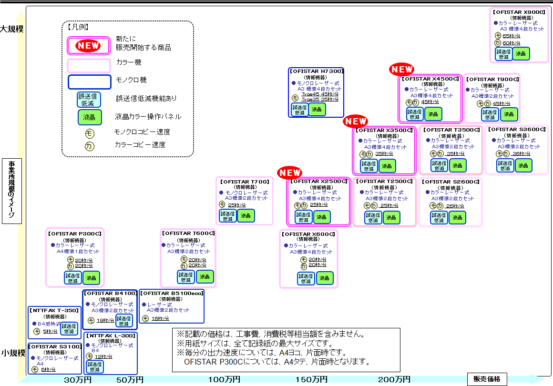The width and height of the screenshot is (553, 386).
Task: Click the 【OFISTAR P300C】 product title
Action: (x=75, y=234)
